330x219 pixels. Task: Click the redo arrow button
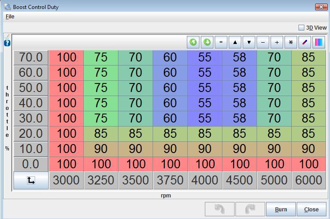coord(250,209)
